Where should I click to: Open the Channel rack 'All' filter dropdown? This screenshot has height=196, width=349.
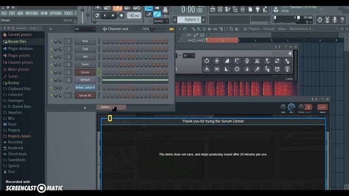pos(85,29)
